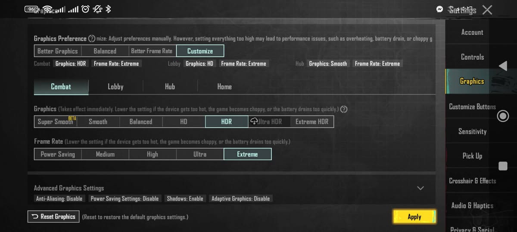Open Controls in the settings sidebar

pyautogui.click(x=472, y=57)
